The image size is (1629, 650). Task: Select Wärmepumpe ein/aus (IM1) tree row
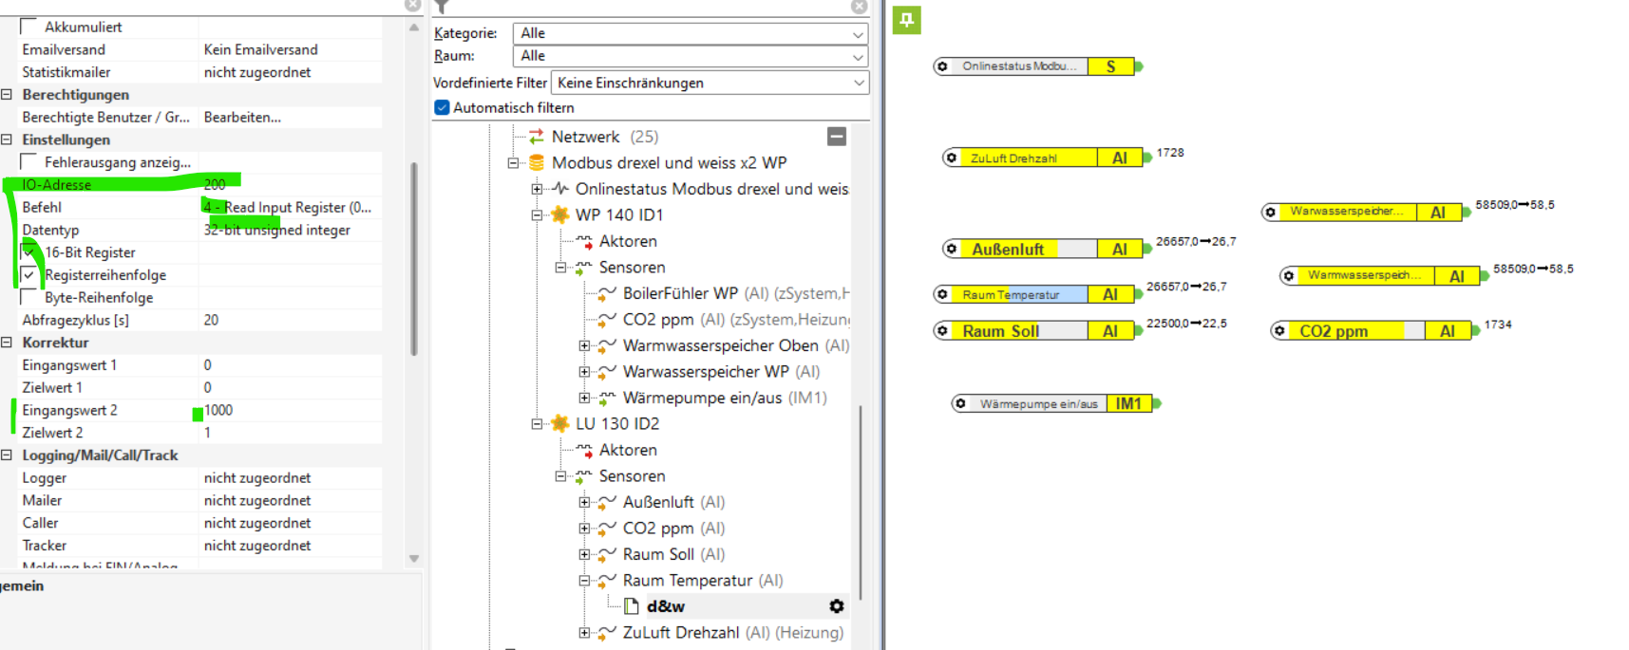pyautogui.click(x=725, y=398)
